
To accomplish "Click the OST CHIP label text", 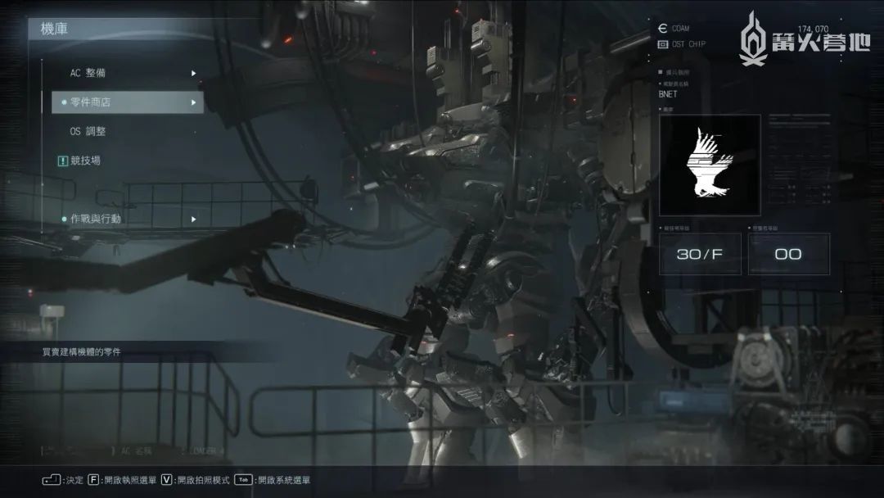I will click(688, 44).
